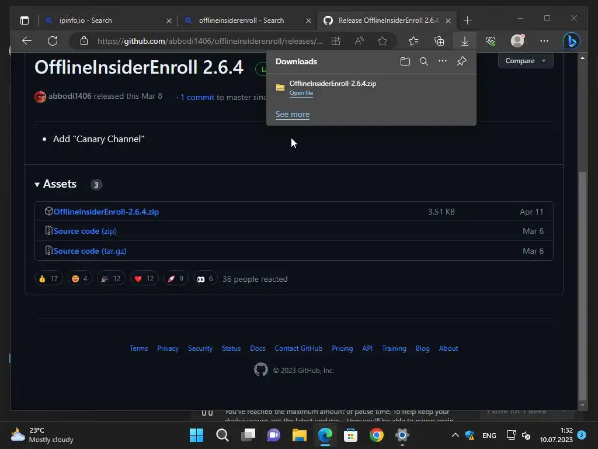This screenshot has height=449, width=598.
Task: Open the 1 commit link
Action: point(197,97)
